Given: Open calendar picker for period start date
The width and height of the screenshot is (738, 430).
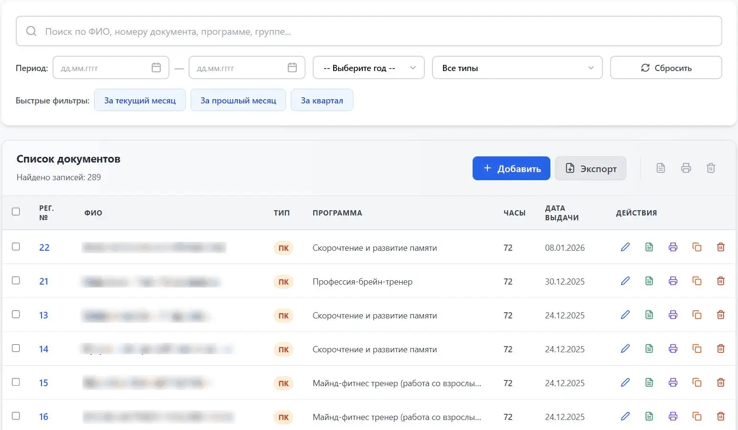Looking at the screenshot, I should (x=156, y=68).
